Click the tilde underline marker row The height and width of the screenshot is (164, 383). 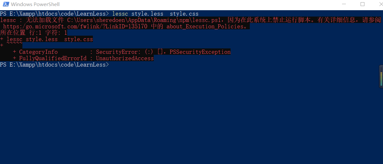(x=11, y=46)
